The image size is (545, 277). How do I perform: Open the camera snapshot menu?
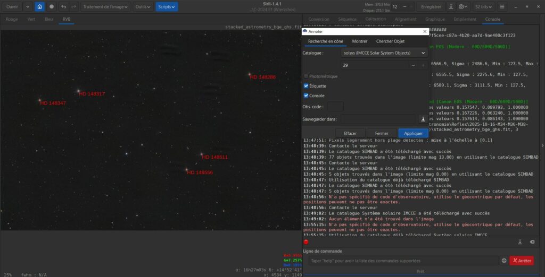[x=464, y=7]
